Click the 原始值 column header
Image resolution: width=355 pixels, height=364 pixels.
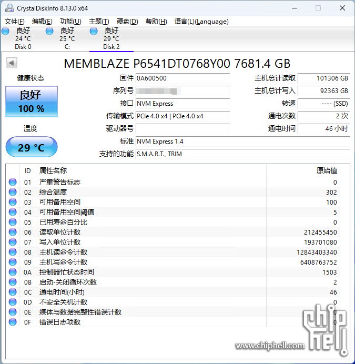[x=303, y=170]
